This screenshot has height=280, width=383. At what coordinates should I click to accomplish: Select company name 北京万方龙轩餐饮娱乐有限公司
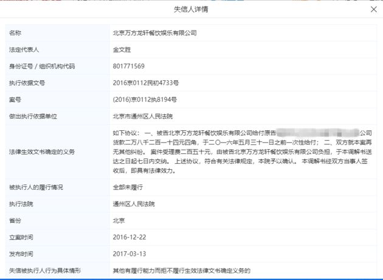(155, 33)
